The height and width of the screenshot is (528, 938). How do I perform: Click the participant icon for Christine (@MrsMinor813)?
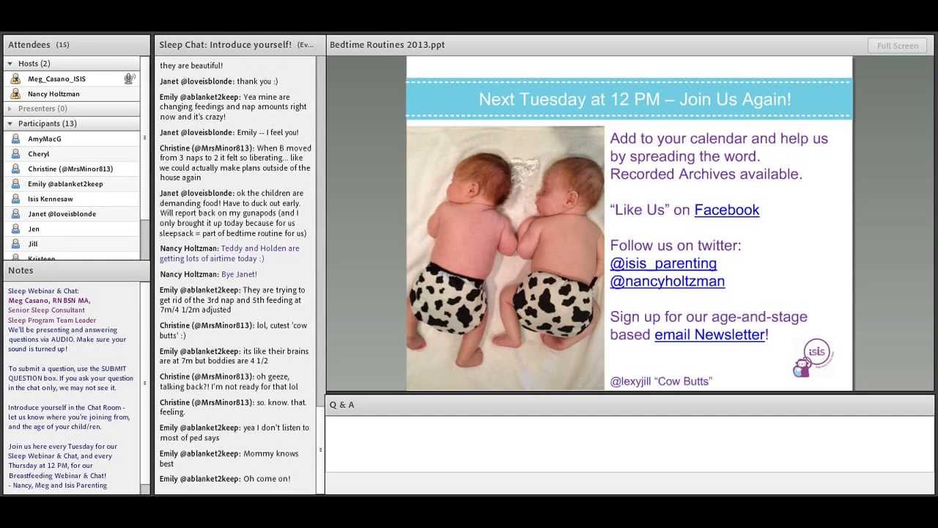pyautogui.click(x=15, y=169)
